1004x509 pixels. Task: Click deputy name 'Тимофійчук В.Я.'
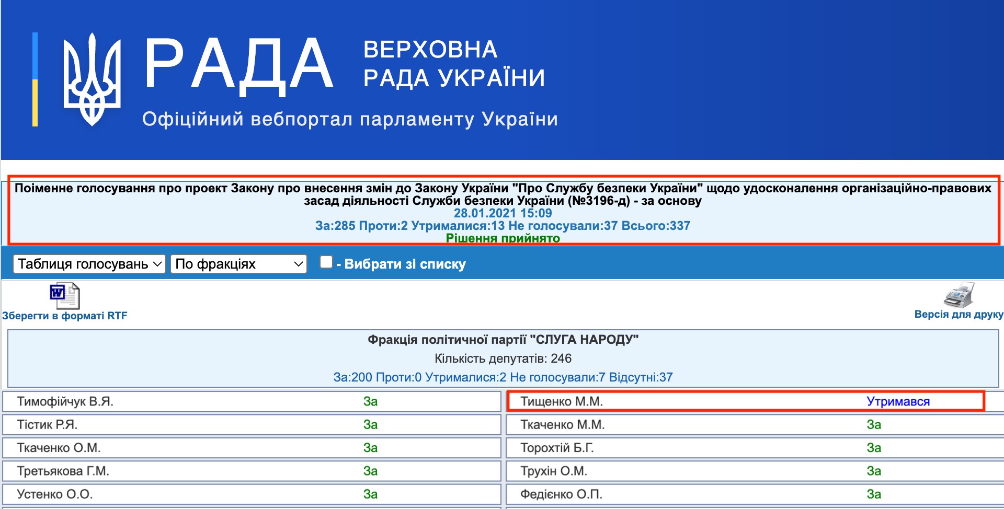point(65,401)
